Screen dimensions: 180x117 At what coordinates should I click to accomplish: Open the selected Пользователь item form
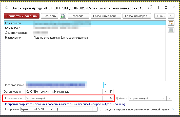[111, 98]
